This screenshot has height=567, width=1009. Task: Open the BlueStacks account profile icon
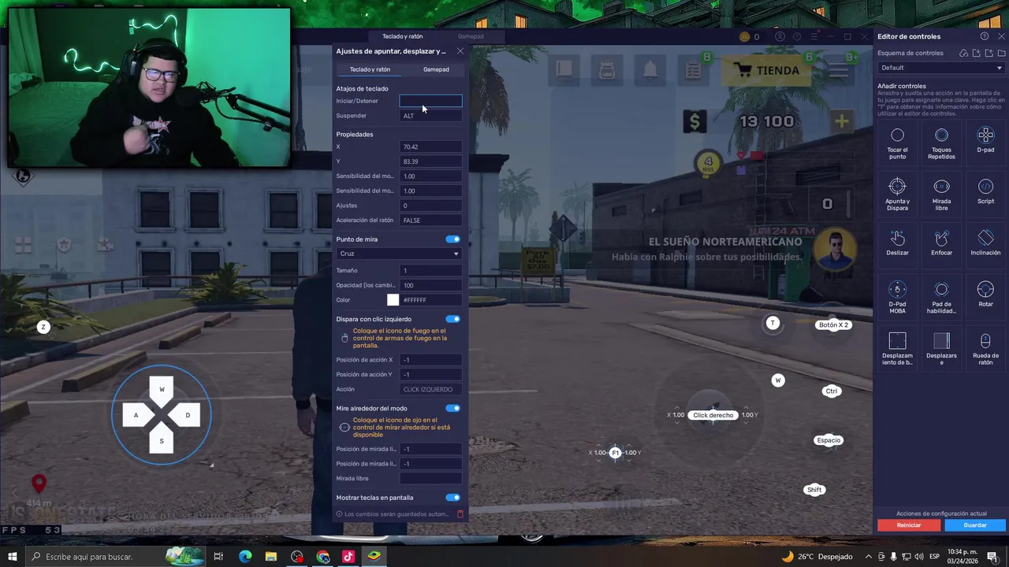(780, 36)
